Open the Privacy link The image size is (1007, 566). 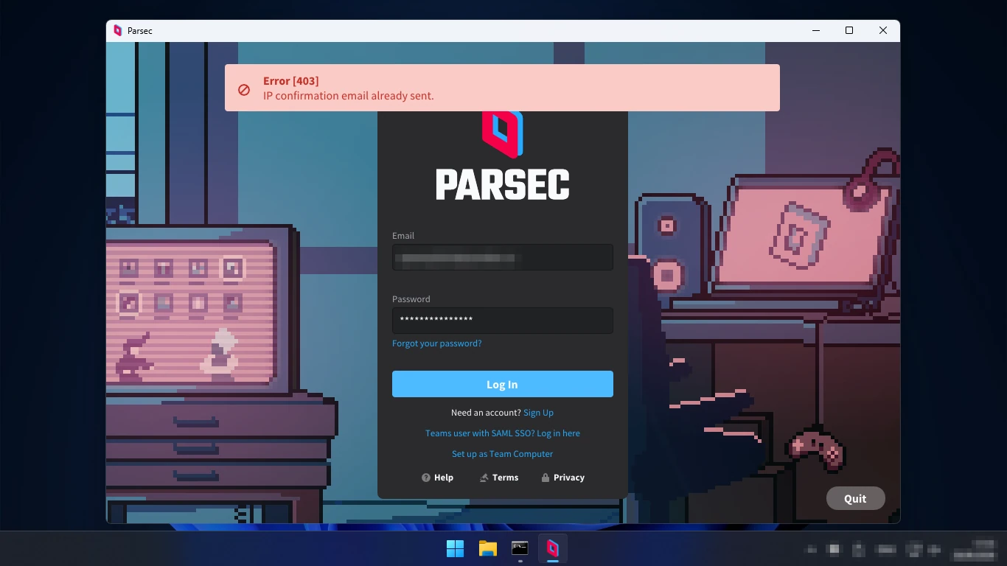coord(562,478)
